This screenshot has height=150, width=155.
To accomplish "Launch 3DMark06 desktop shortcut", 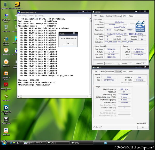I will [6, 62].
